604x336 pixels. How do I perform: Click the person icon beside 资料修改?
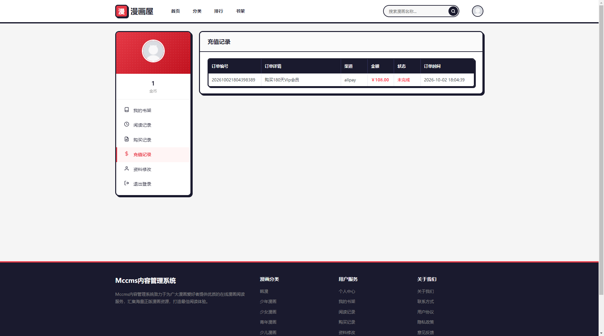[x=127, y=168]
